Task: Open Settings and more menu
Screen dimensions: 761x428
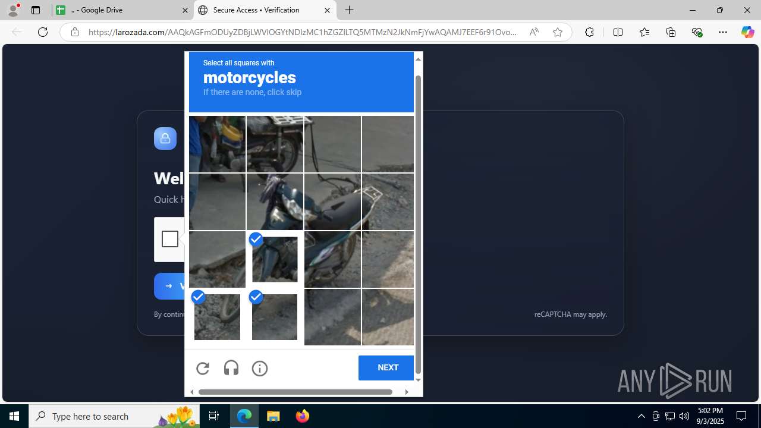Action: [x=723, y=32]
